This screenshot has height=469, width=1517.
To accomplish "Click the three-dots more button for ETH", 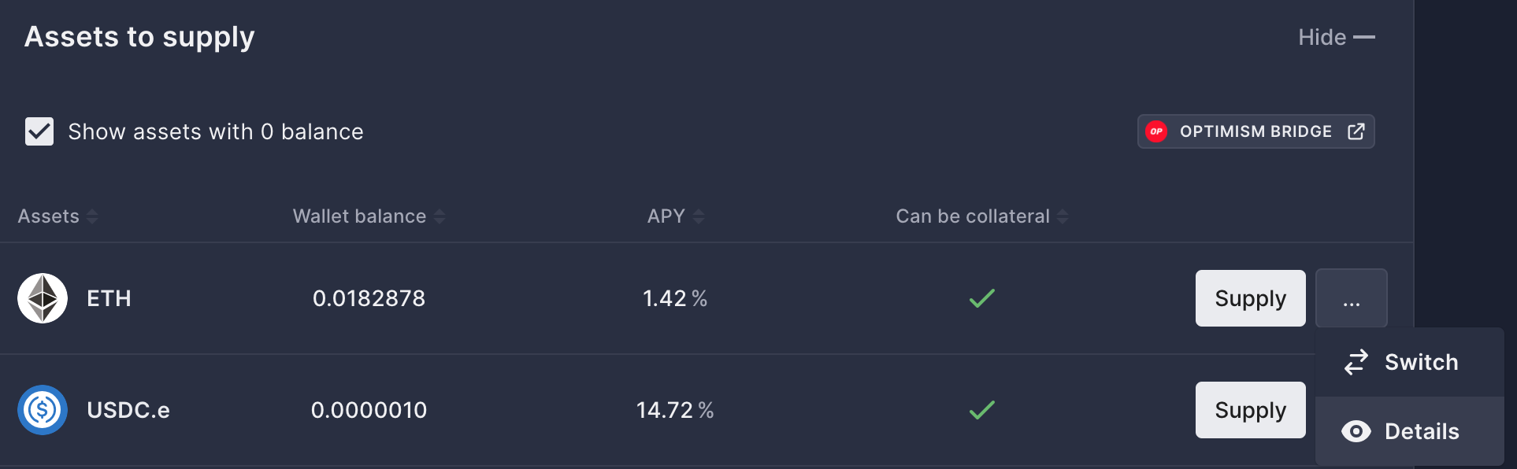I will pos(1352,298).
